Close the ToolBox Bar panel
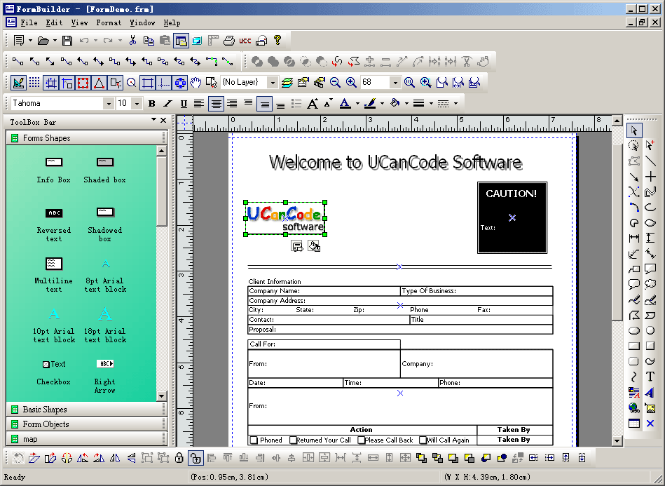This screenshot has height=486, width=665. (163, 121)
